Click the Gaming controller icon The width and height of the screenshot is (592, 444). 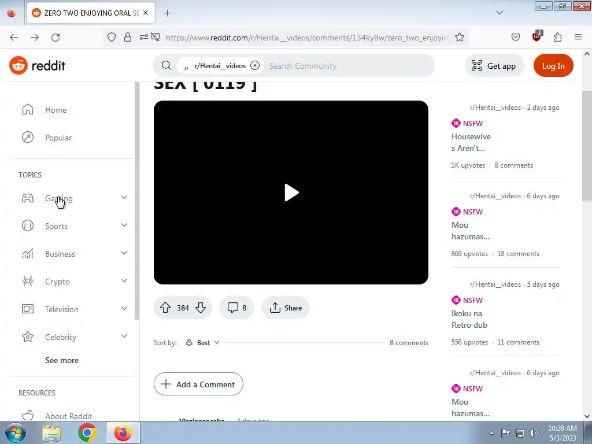(28, 198)
